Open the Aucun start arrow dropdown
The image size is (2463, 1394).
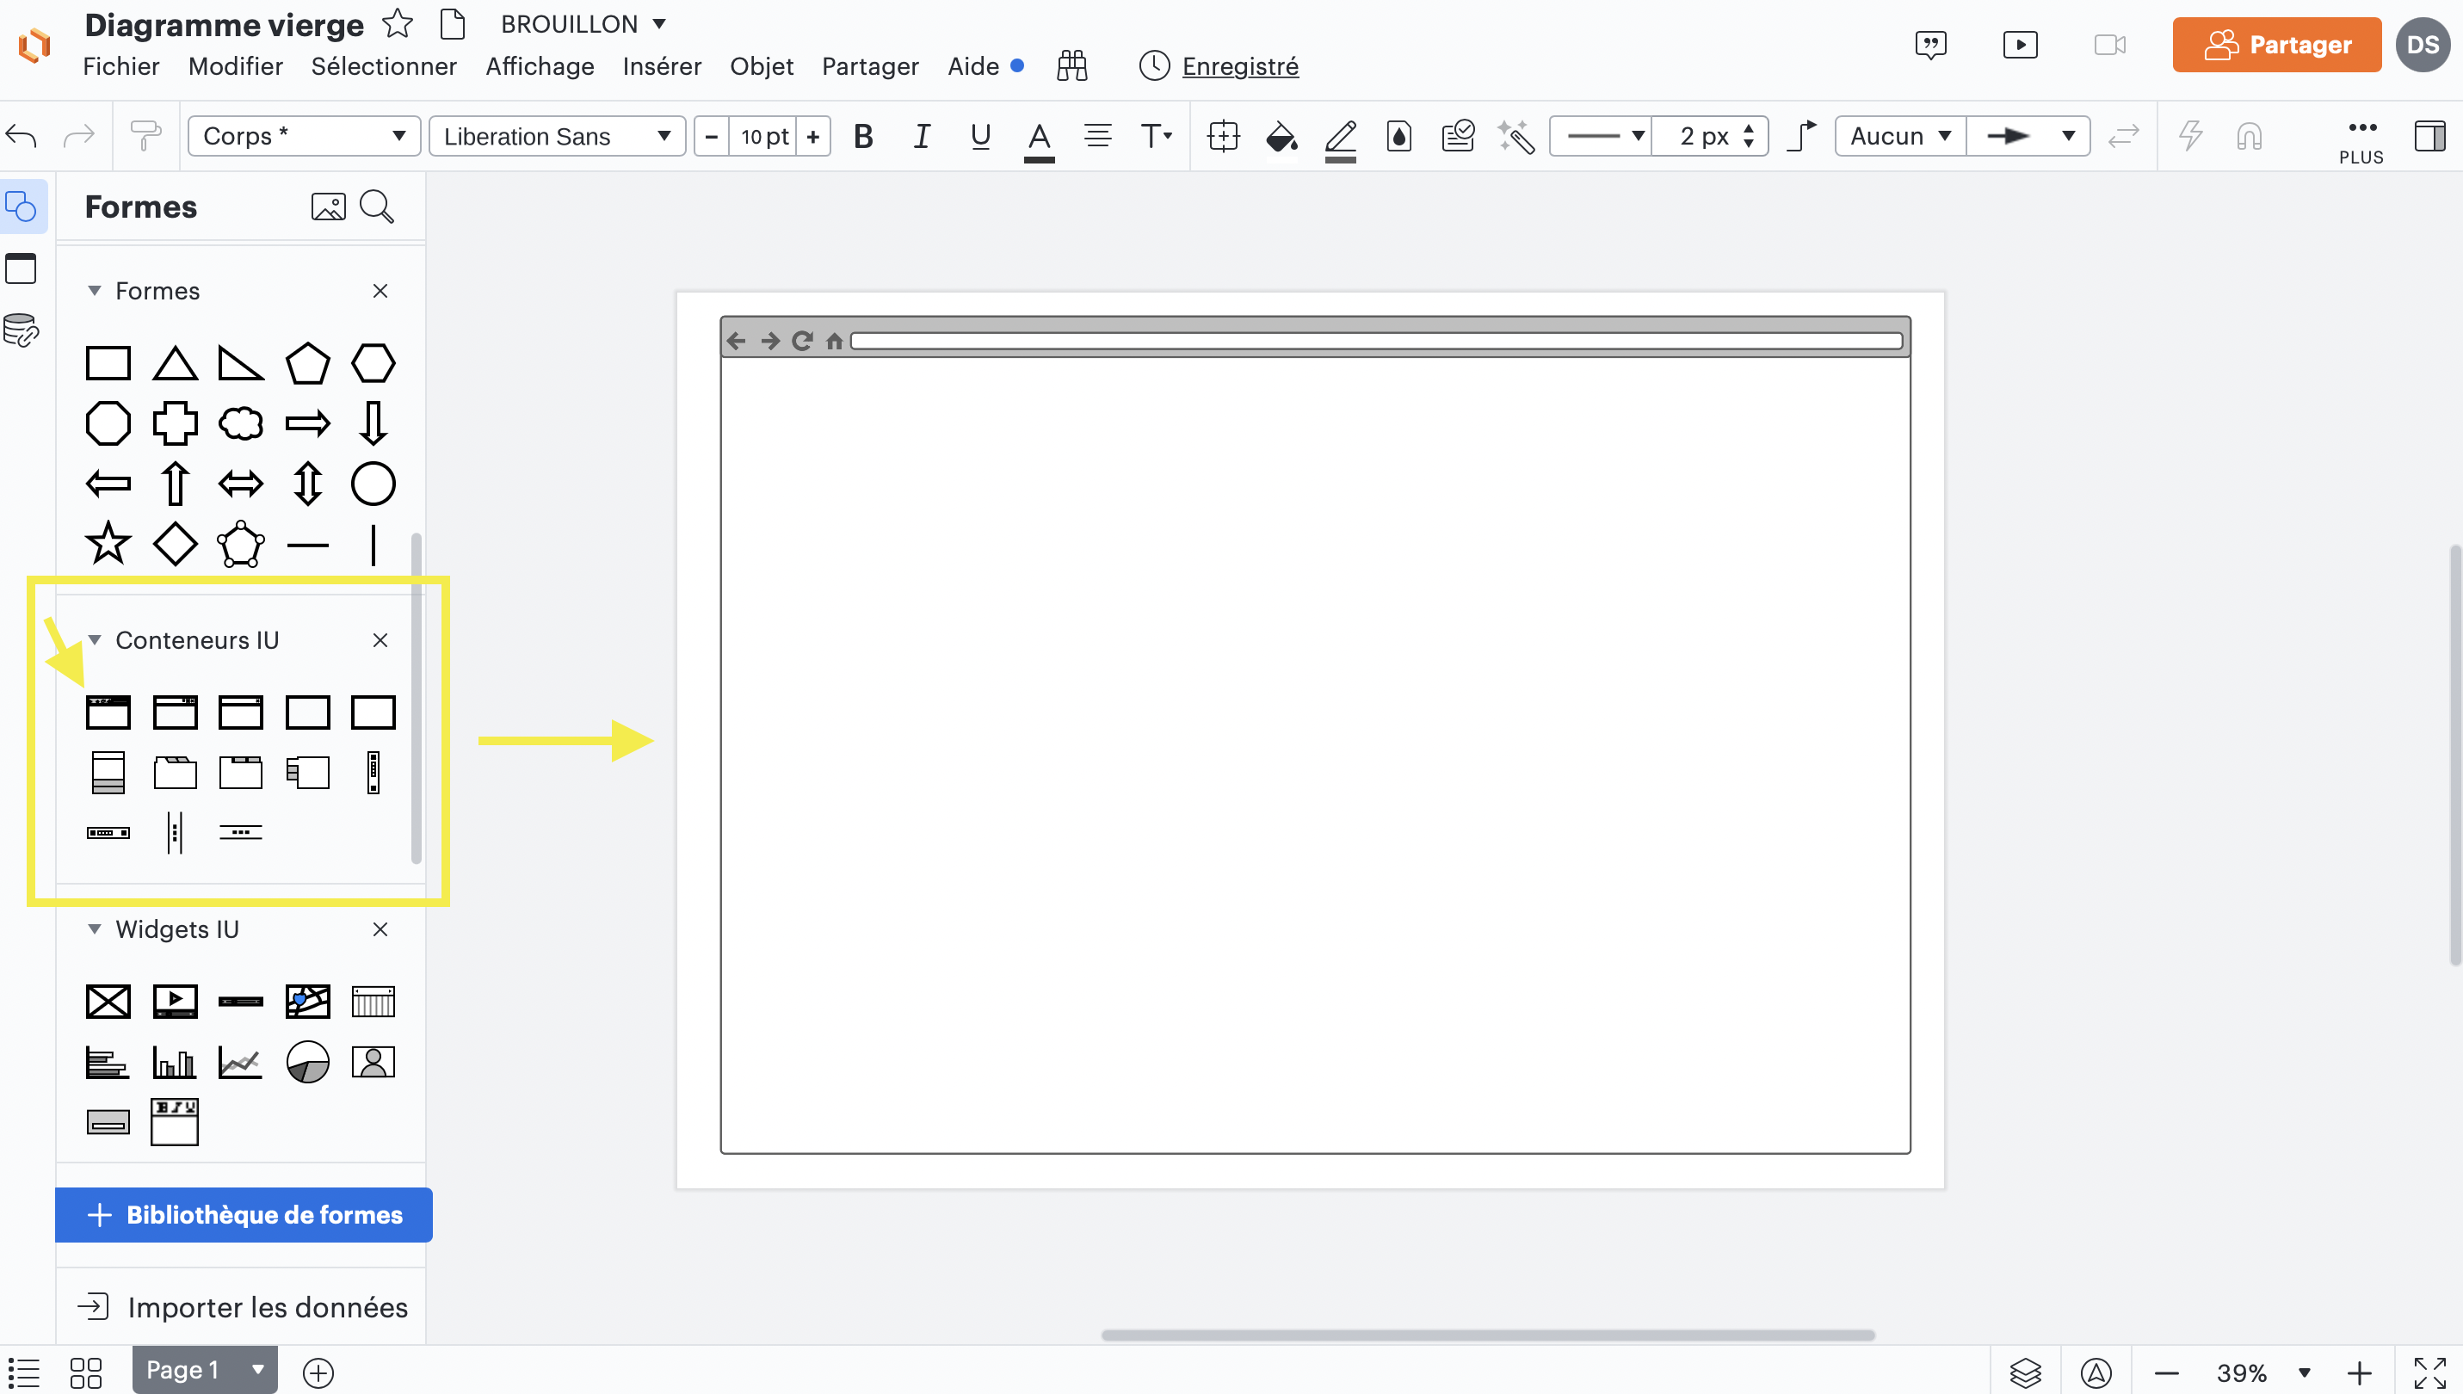pyautogui.click(x=1900, y=136)
